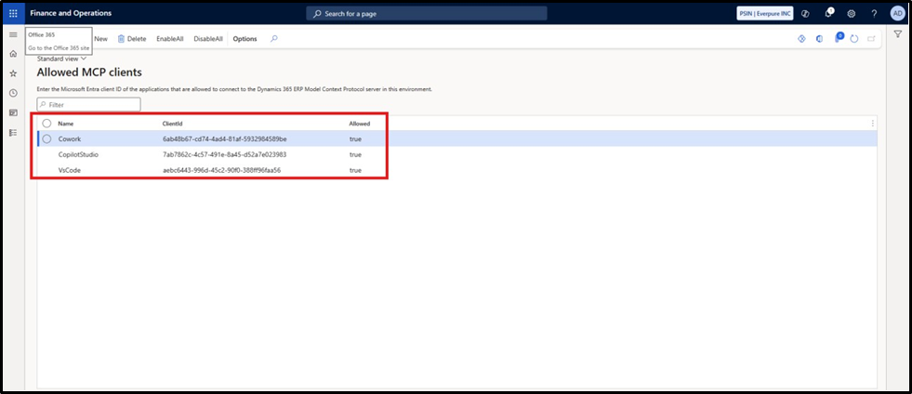Image resolution: width=912 pixels, height=394 pixels.
Task: Click client ID 6ab48b67-cd74-4ad4-81af-5932984589be
Action: tap(224, 138)
